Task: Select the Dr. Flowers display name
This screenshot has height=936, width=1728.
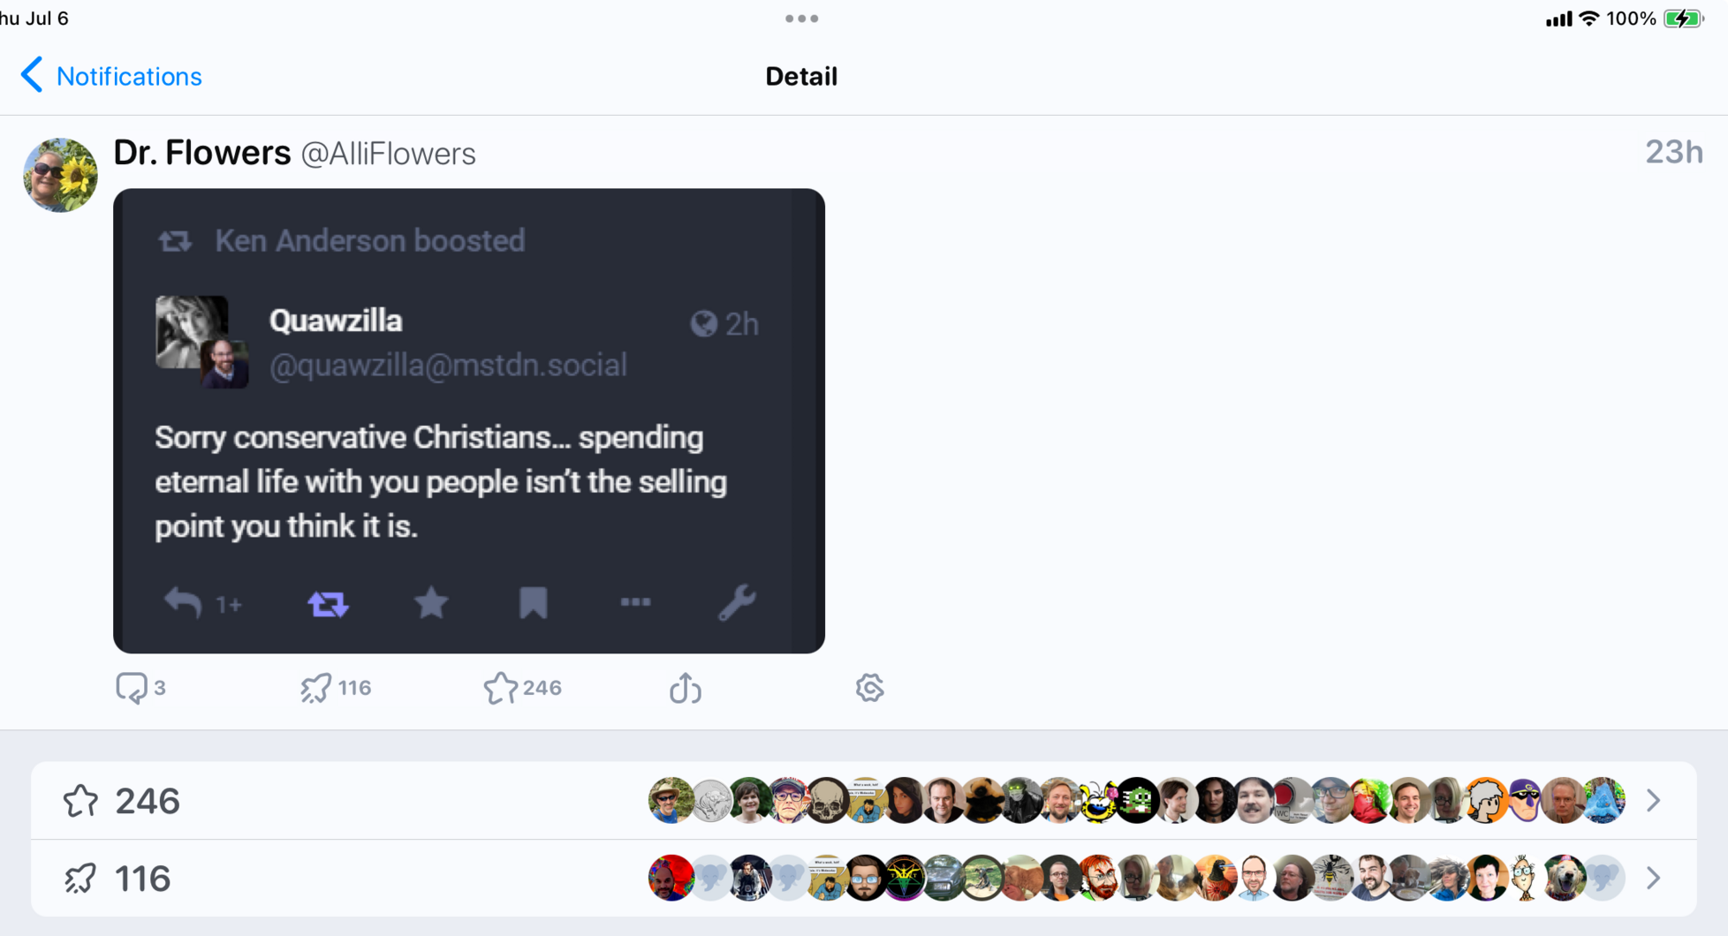Action: pyautogui.click(x=202, y=154)
